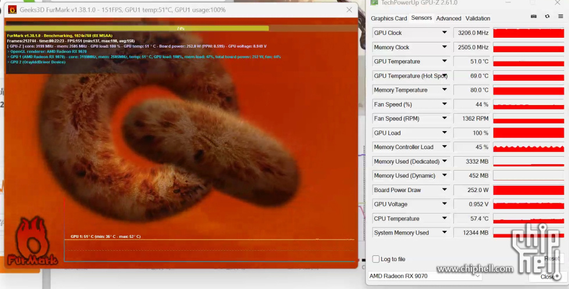The image size is (569, 289).
Task: Close the FurMark window
Action: [x=349, y=10]
